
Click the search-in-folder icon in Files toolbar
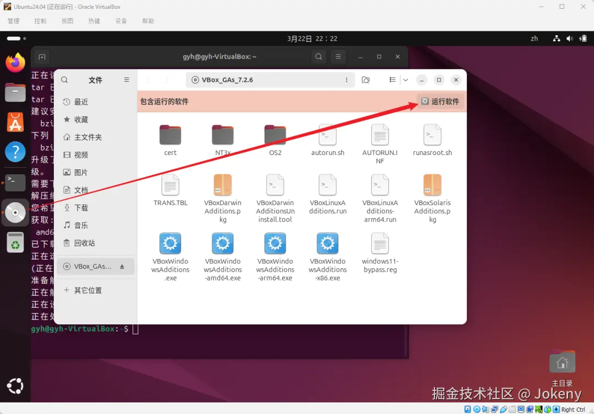pyautogui.click(x=366, y=80)
